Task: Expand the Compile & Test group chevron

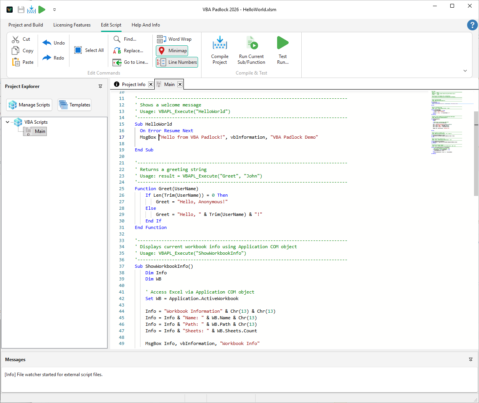Action: click(x=465, y=71)
